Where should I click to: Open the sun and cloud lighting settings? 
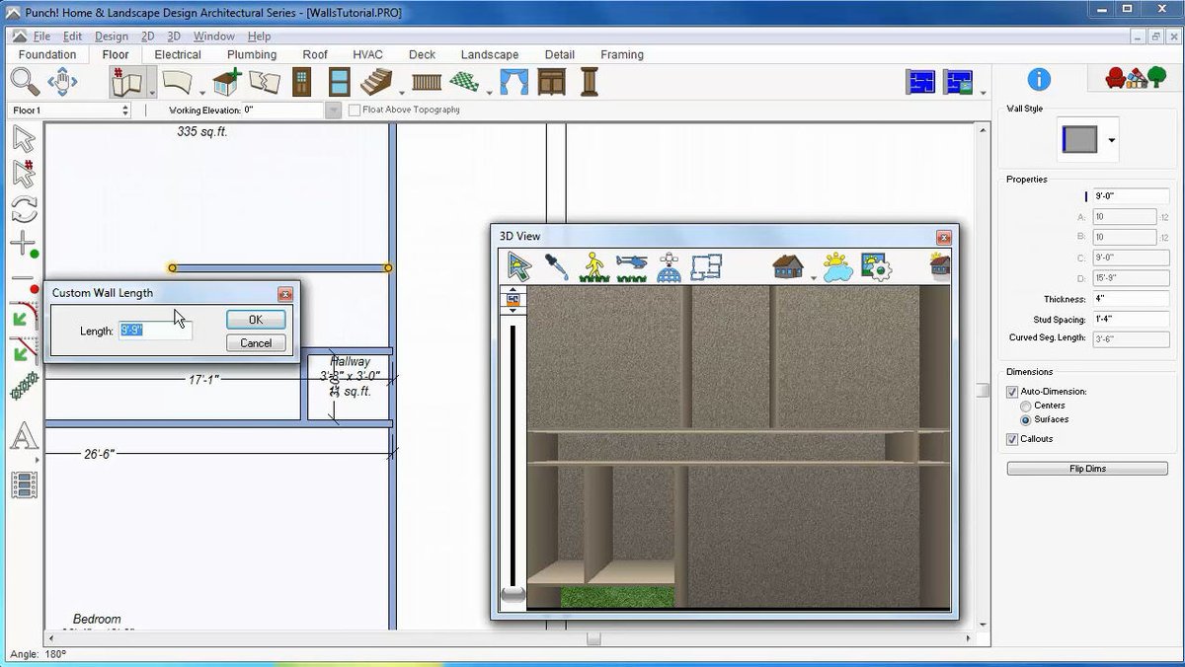tap(837, 266)
